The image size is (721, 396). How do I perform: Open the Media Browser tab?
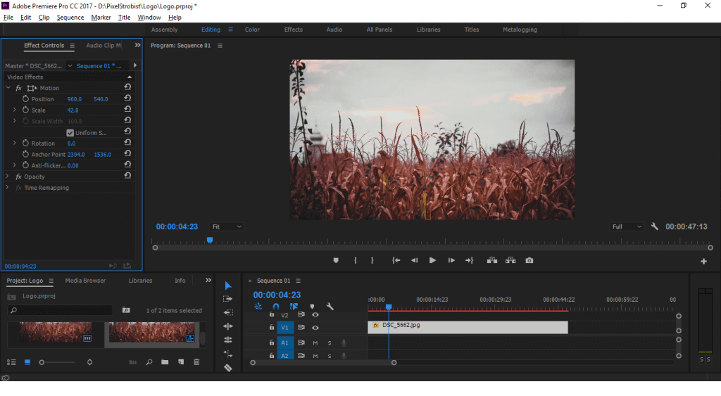click(85, 281)
